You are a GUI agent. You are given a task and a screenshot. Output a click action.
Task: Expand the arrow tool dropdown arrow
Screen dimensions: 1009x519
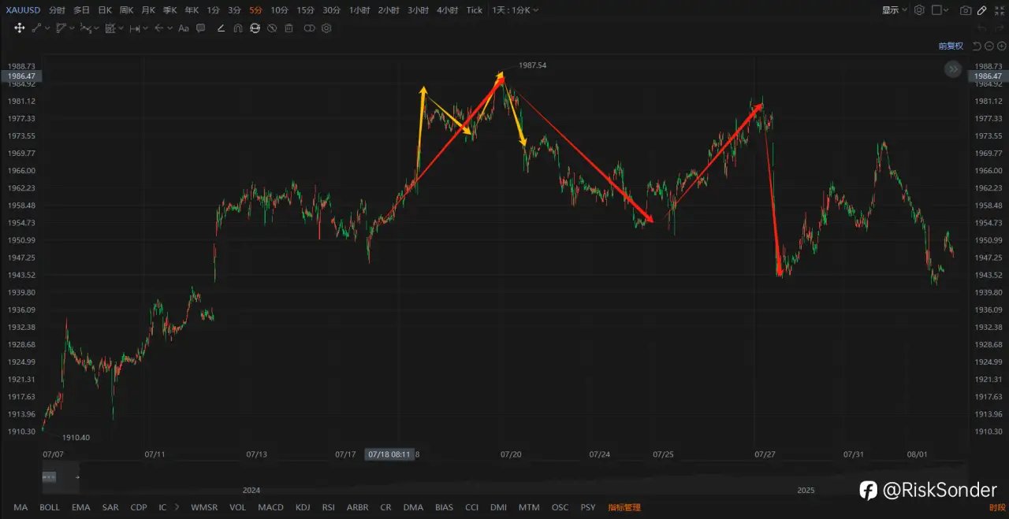click(x=170, y=28)
